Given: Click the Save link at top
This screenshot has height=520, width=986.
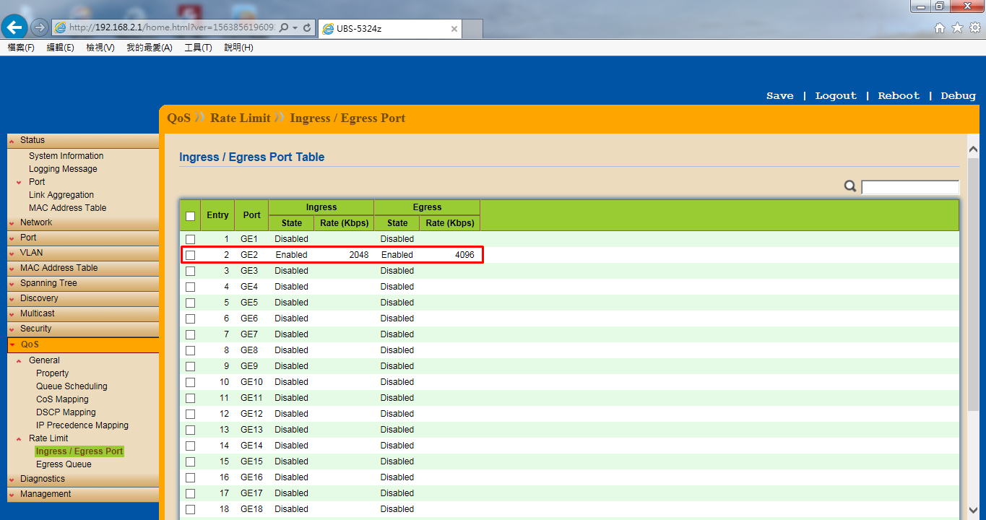Looking at the screenshot, I should point(779,95).
